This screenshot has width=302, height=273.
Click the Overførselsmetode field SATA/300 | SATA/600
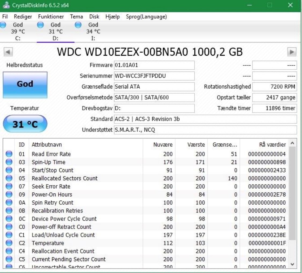click(x=154, y=98)
